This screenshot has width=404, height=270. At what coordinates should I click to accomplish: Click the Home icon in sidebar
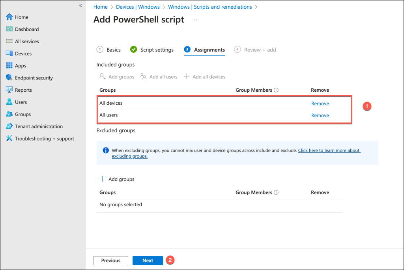9,17
